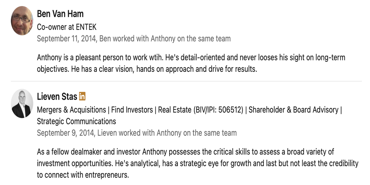The image size is (370, 185).
Task: Click the divider line between recommendations
Action: (x=186, y=81)
